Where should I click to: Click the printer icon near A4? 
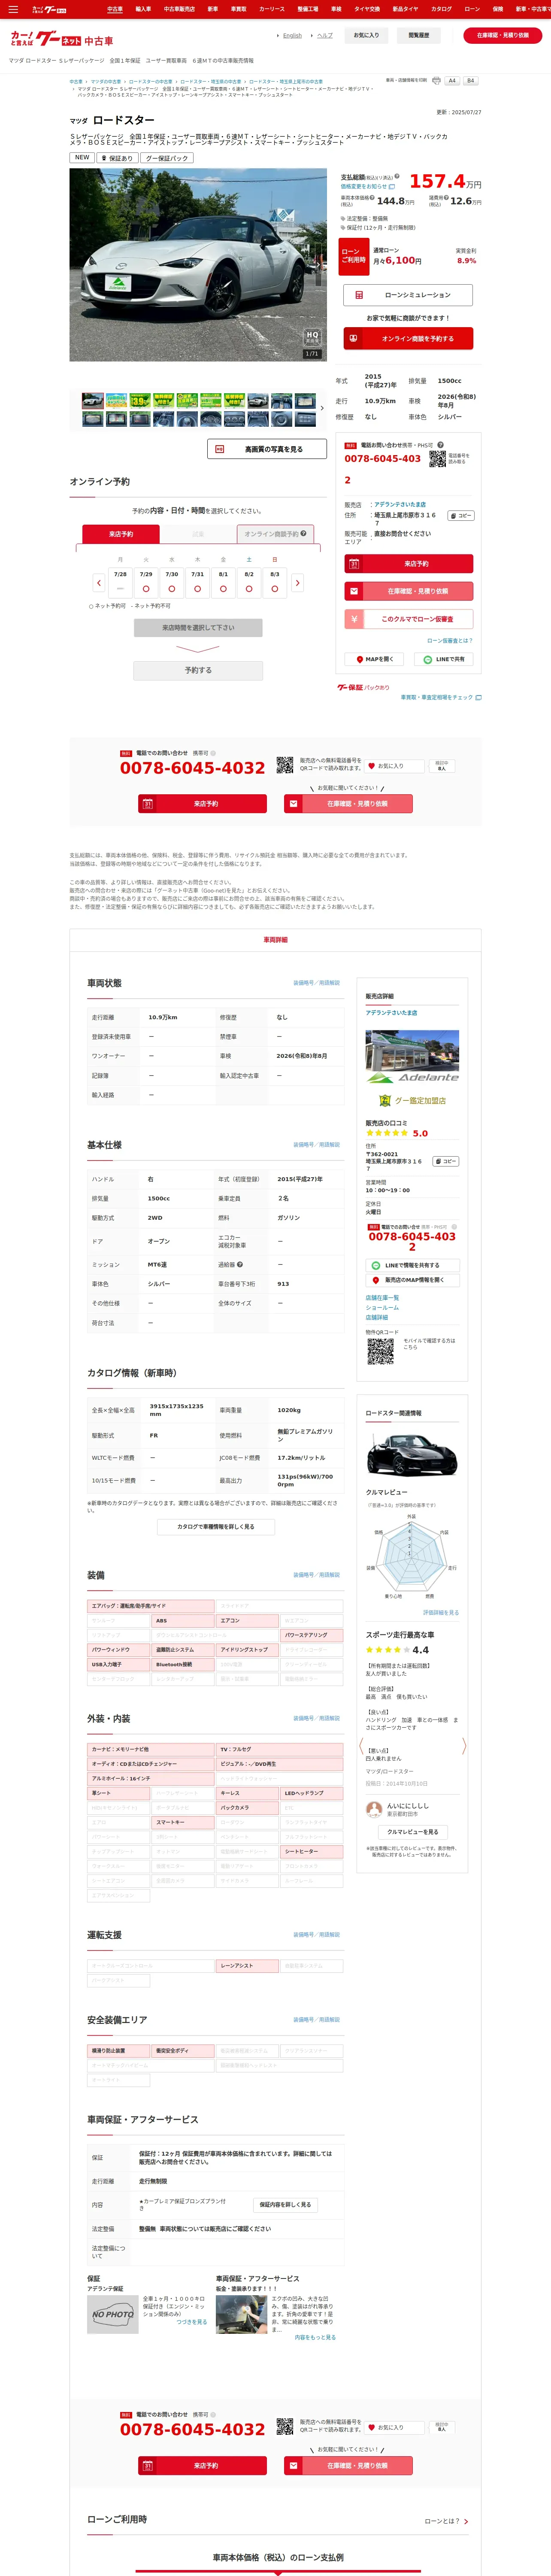click(x=436, y=81)
